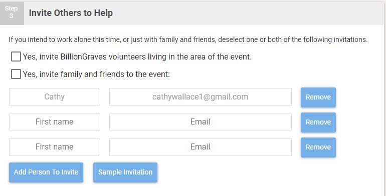
Task: Click empty gray header bar beside the title
Action: point(246,13)
